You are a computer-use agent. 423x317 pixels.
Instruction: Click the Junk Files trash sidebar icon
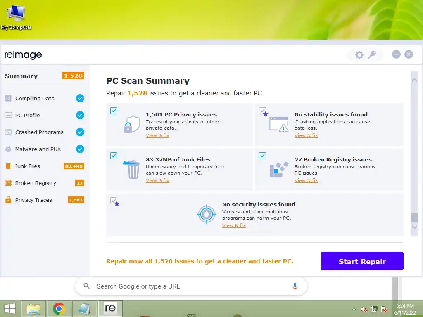point(8,166)
